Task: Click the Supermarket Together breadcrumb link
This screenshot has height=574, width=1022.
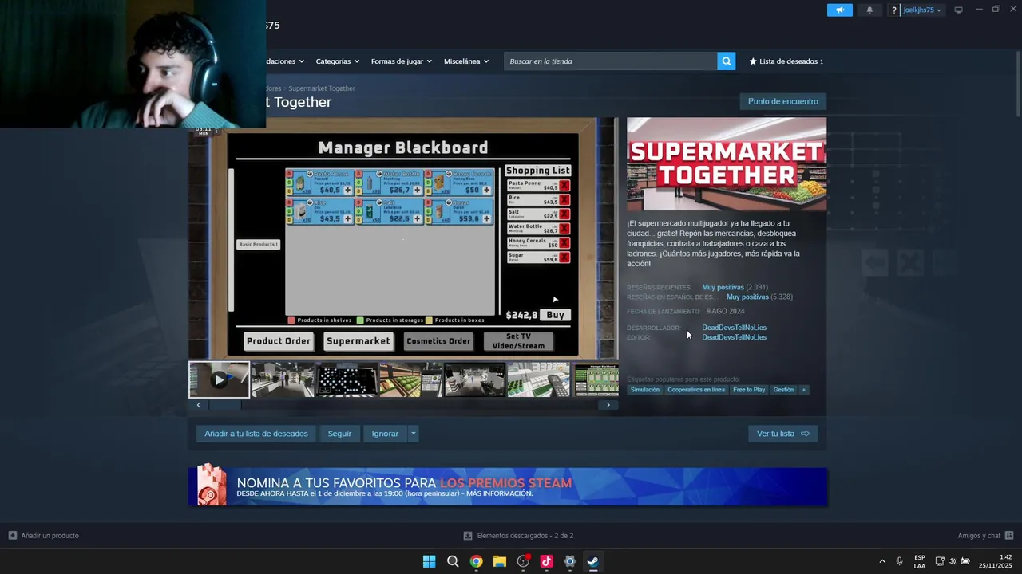Action: (x=322, y=88)
